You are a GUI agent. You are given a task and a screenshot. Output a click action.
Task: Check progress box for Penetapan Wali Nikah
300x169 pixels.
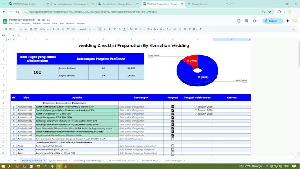(x=172, y=146)
